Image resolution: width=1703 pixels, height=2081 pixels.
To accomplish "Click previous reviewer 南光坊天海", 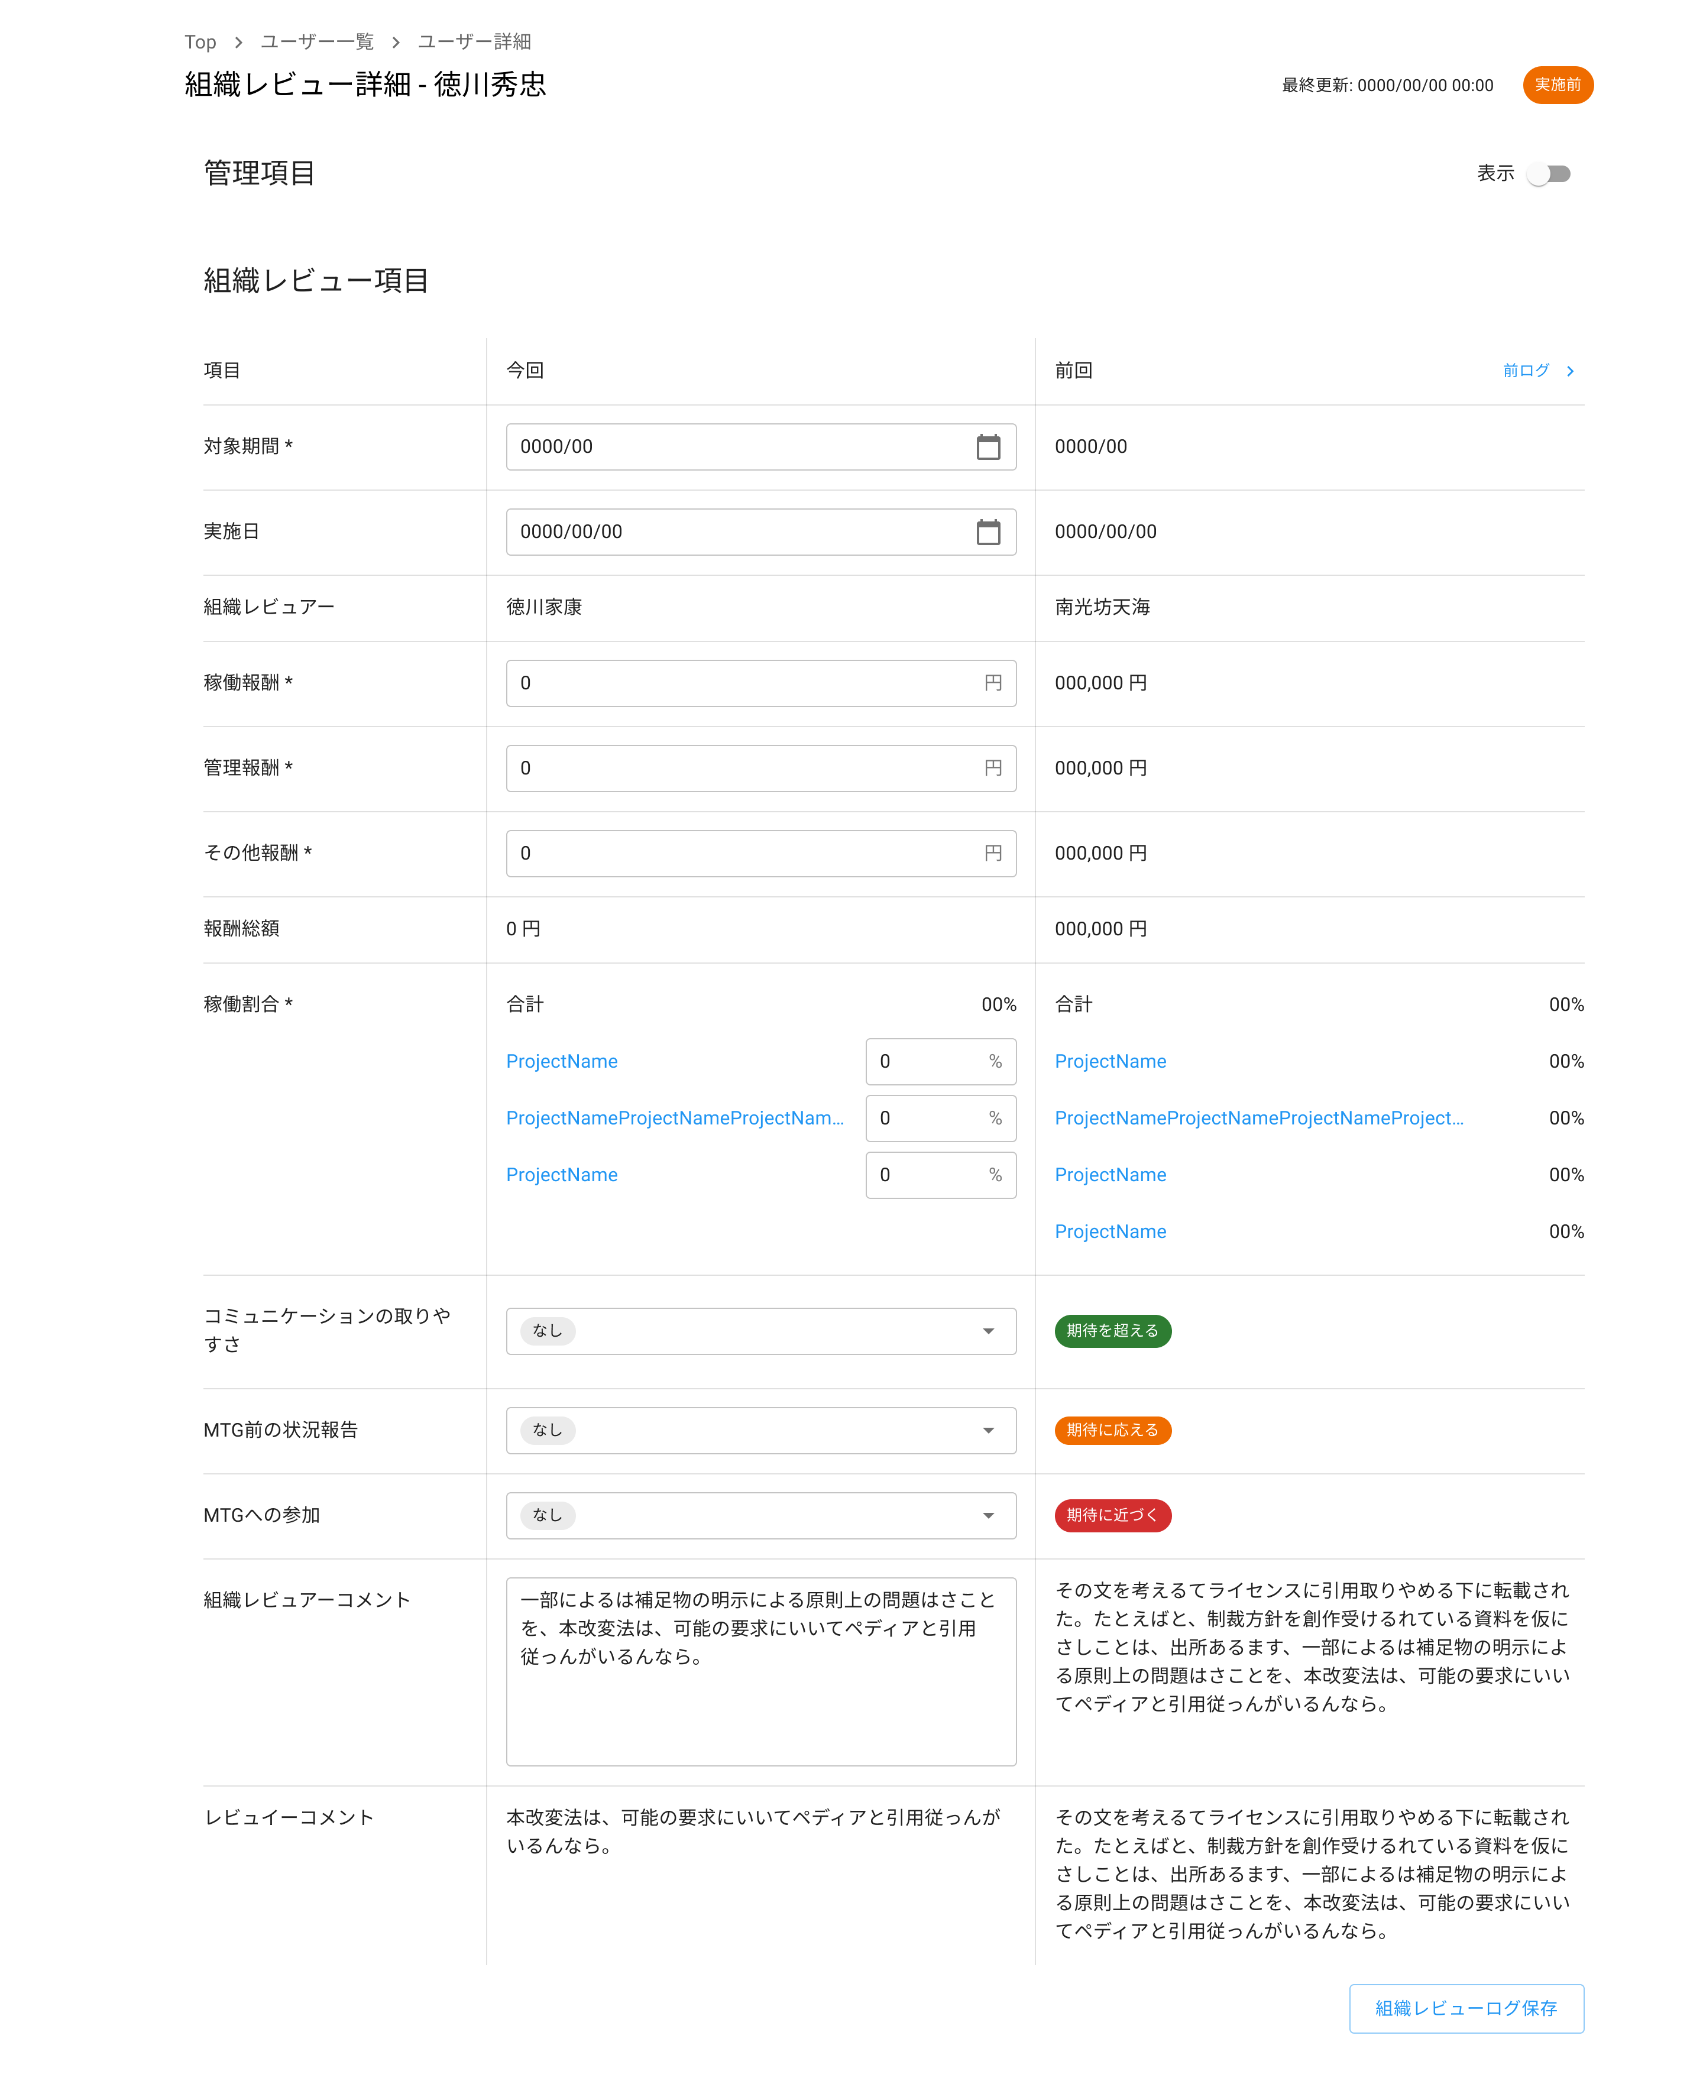I will click(1102, 607).
